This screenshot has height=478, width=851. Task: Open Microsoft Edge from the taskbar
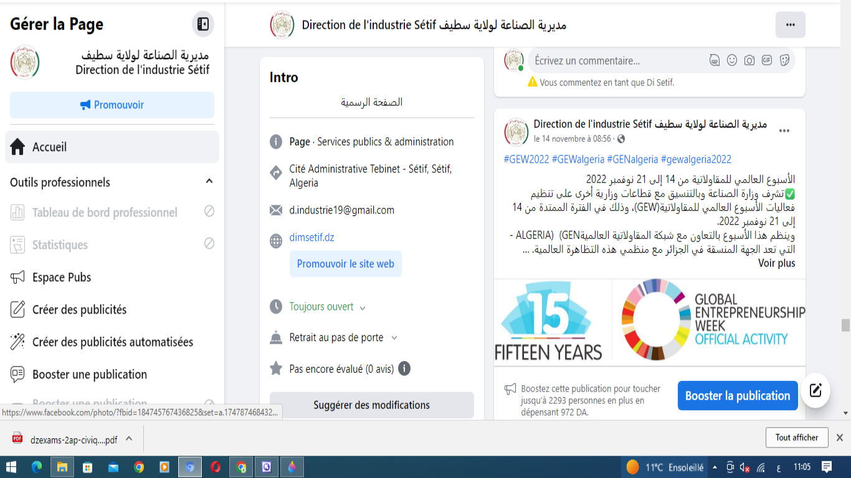click(37, 467)
